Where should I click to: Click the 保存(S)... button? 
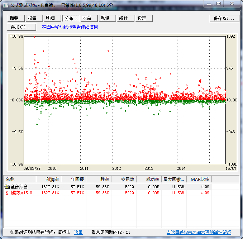click(x=224, y=18)
